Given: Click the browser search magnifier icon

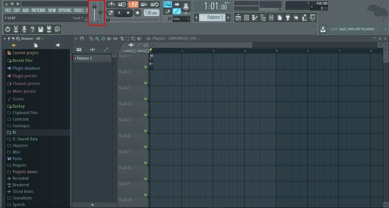Looking at the screenshot, I should 18,39.
